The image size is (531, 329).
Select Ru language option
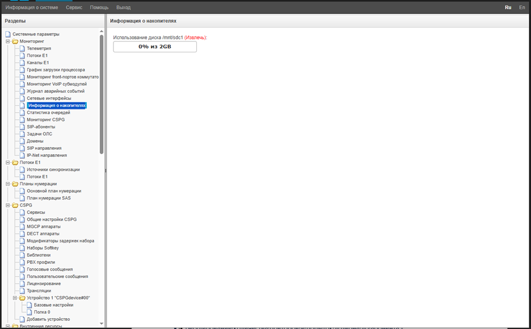pyautogui.click(x=508, y=8)
